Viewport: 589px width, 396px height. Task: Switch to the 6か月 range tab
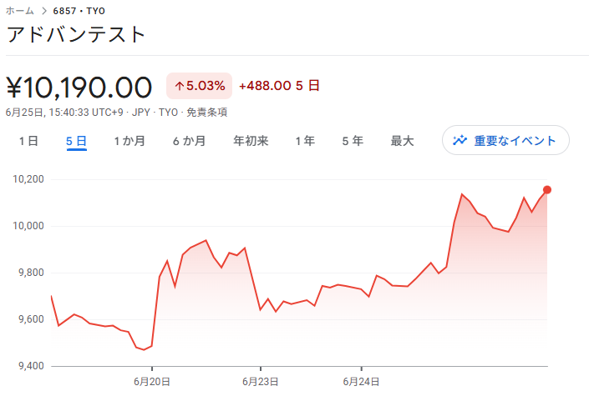point(190,141)
